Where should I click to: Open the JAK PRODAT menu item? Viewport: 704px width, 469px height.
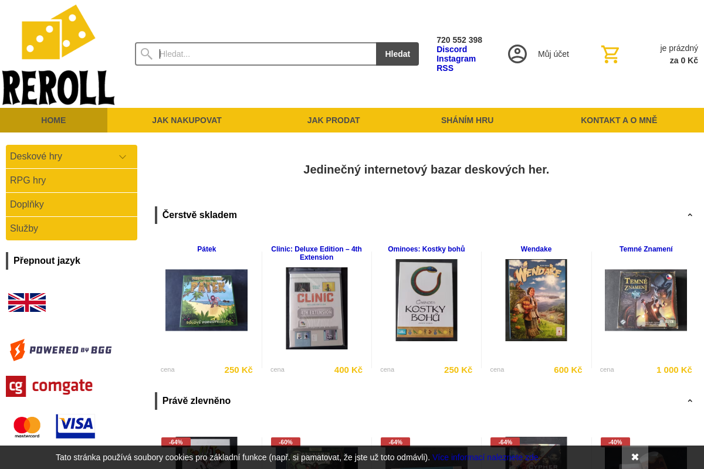click(x=333, y=120)
